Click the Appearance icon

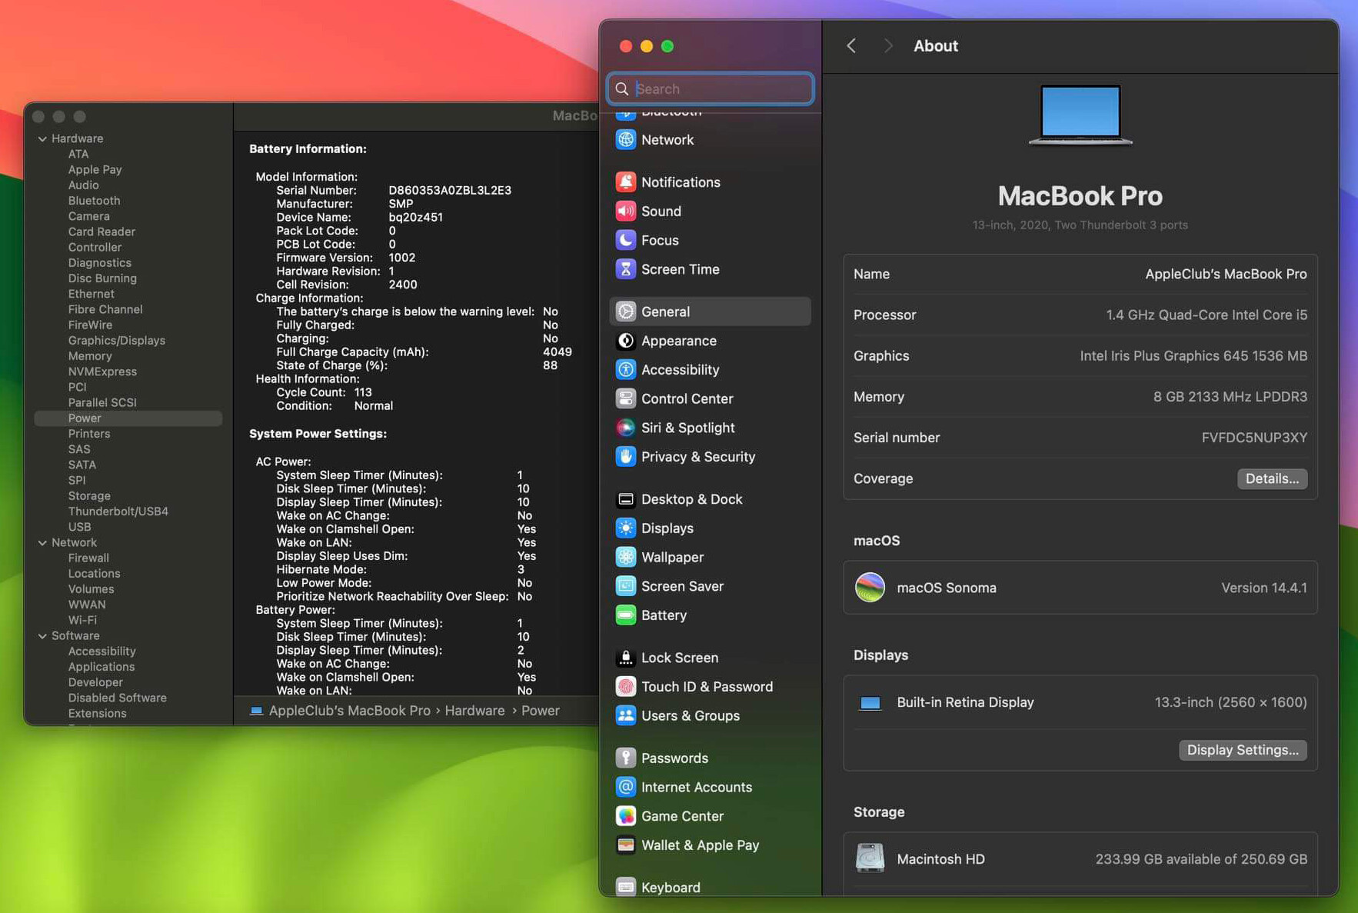pos(626,341)
